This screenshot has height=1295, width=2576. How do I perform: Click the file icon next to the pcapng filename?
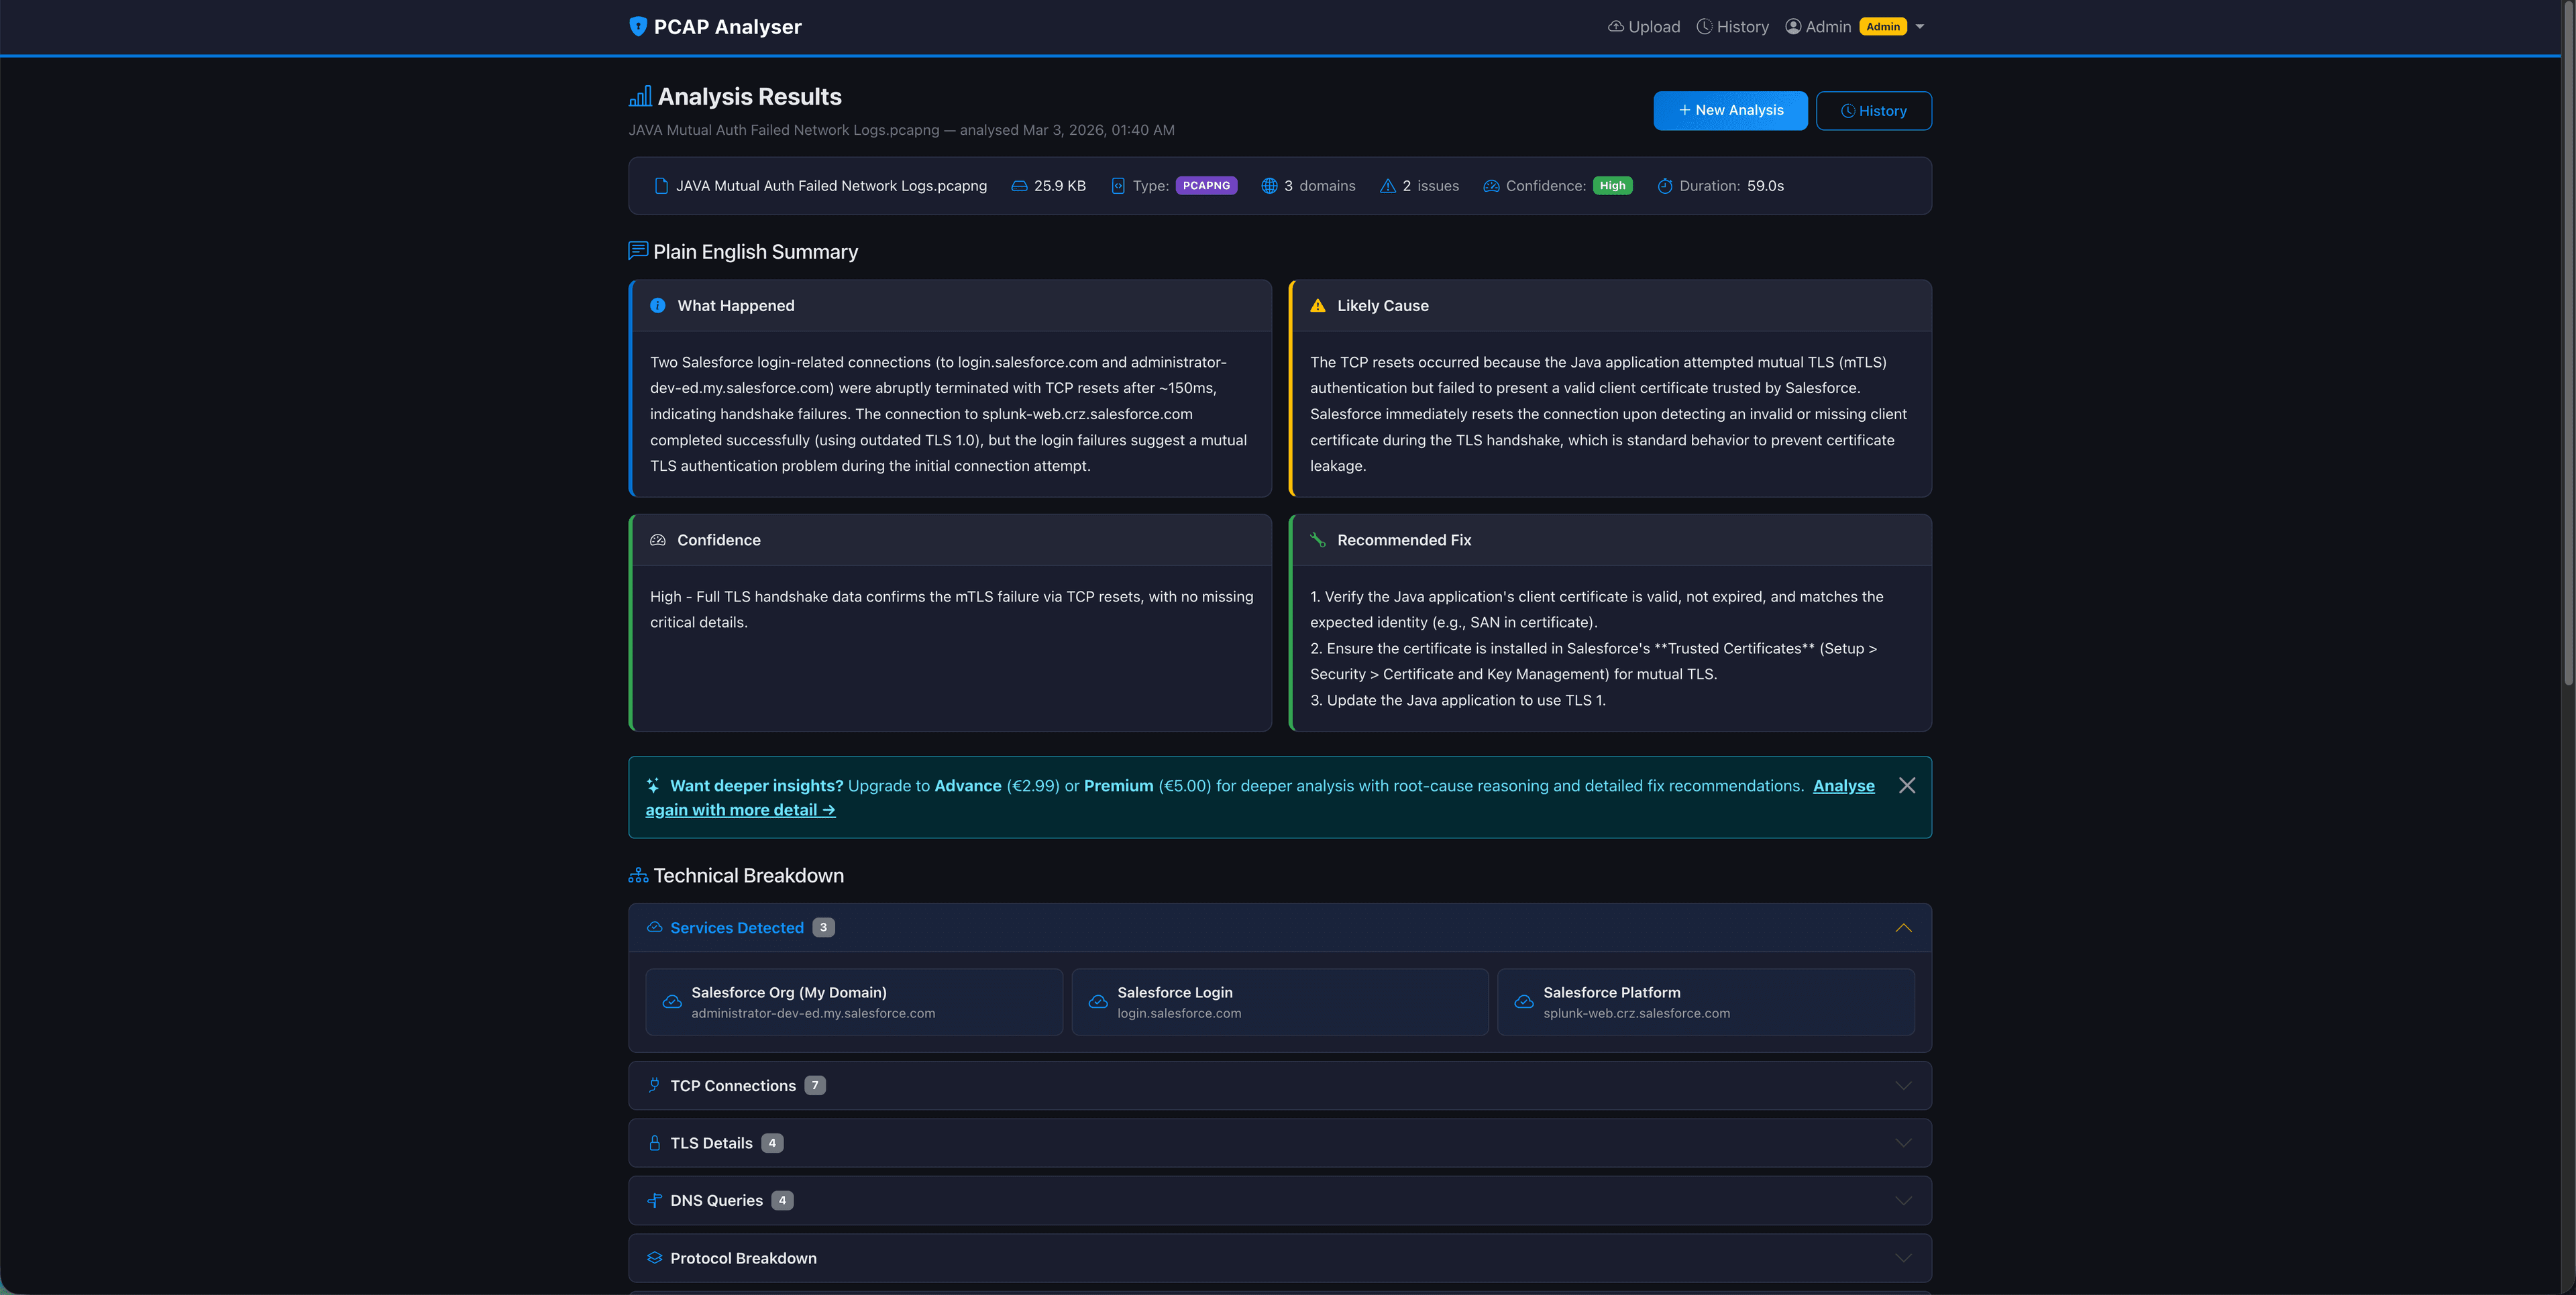pos(660,185)
